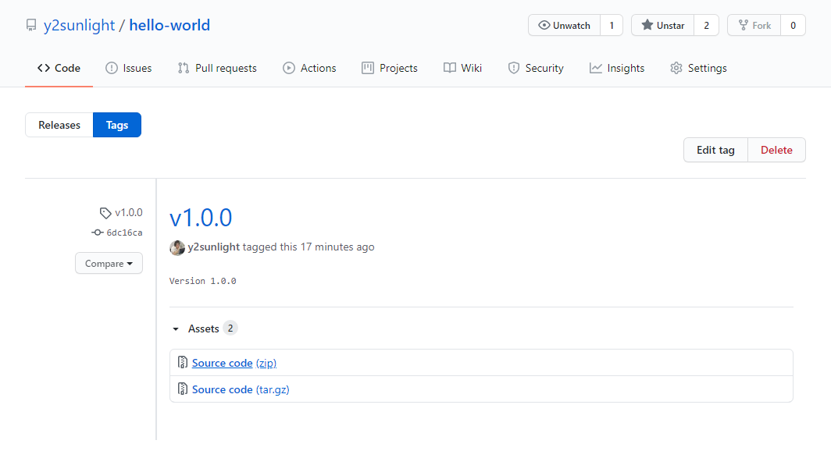Open the Compare dropdown
This screenshot has width=831, height=451.
click(x=109, y=264)
